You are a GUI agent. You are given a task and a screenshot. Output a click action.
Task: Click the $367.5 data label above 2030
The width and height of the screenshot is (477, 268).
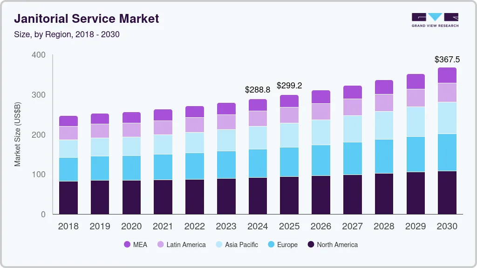click(x=446, y=59)
